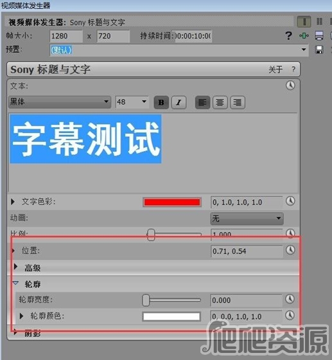The image size is (332, 360).
Task: Click the 帧大小 label
Action: click(x=19, y=35)
